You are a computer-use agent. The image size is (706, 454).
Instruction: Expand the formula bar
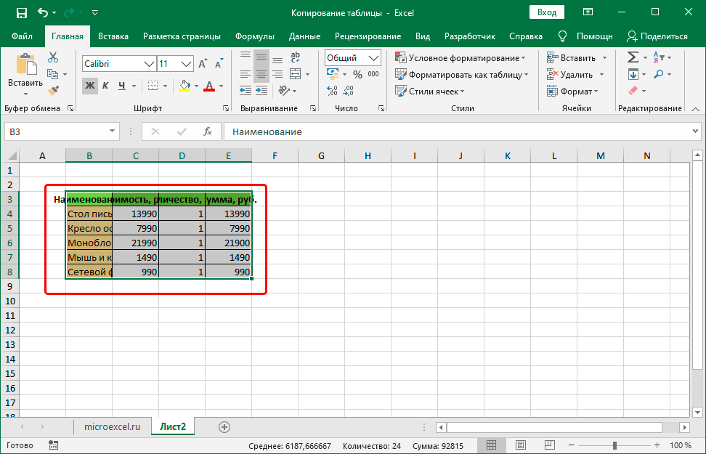(x=696, y=131)
